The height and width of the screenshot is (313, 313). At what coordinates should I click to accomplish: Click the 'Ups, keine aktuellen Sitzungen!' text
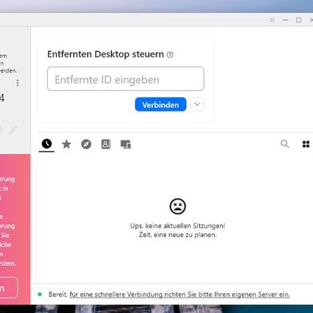(x=177, y=226)
